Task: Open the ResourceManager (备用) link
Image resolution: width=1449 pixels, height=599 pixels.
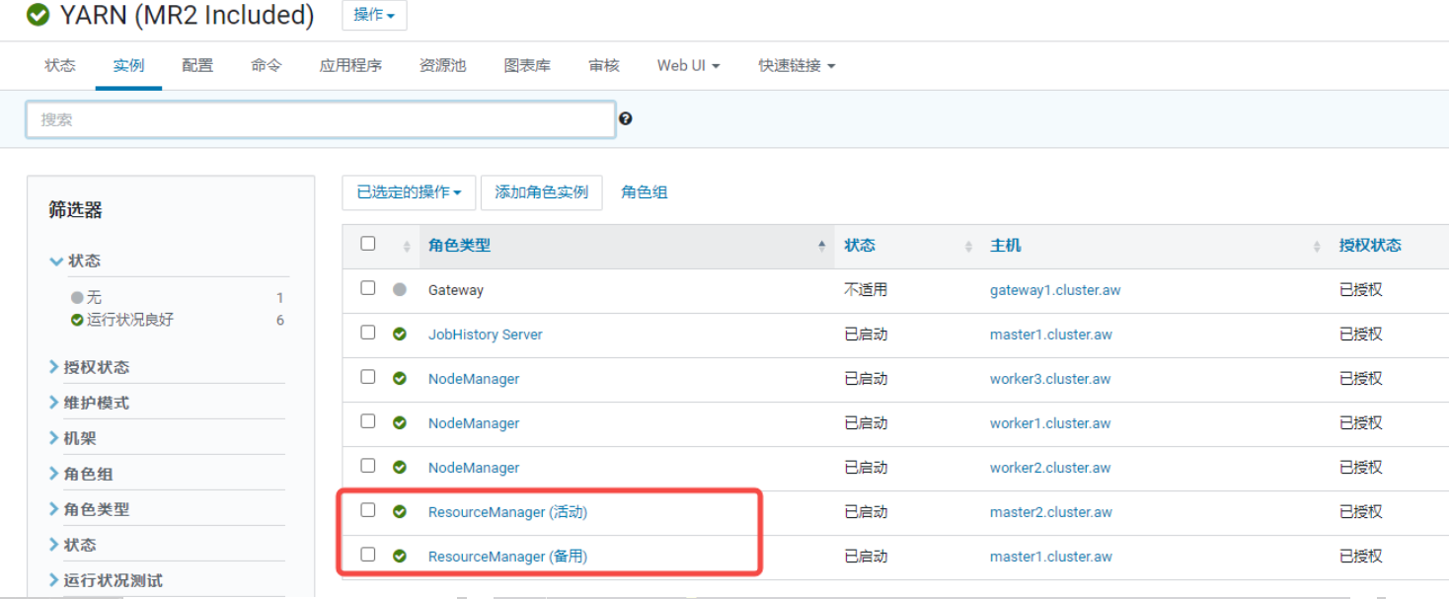Action: point(507,557)
